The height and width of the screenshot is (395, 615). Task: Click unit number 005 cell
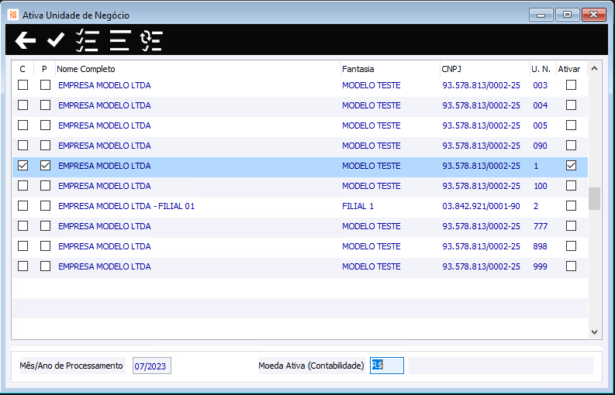pos(540,125)
